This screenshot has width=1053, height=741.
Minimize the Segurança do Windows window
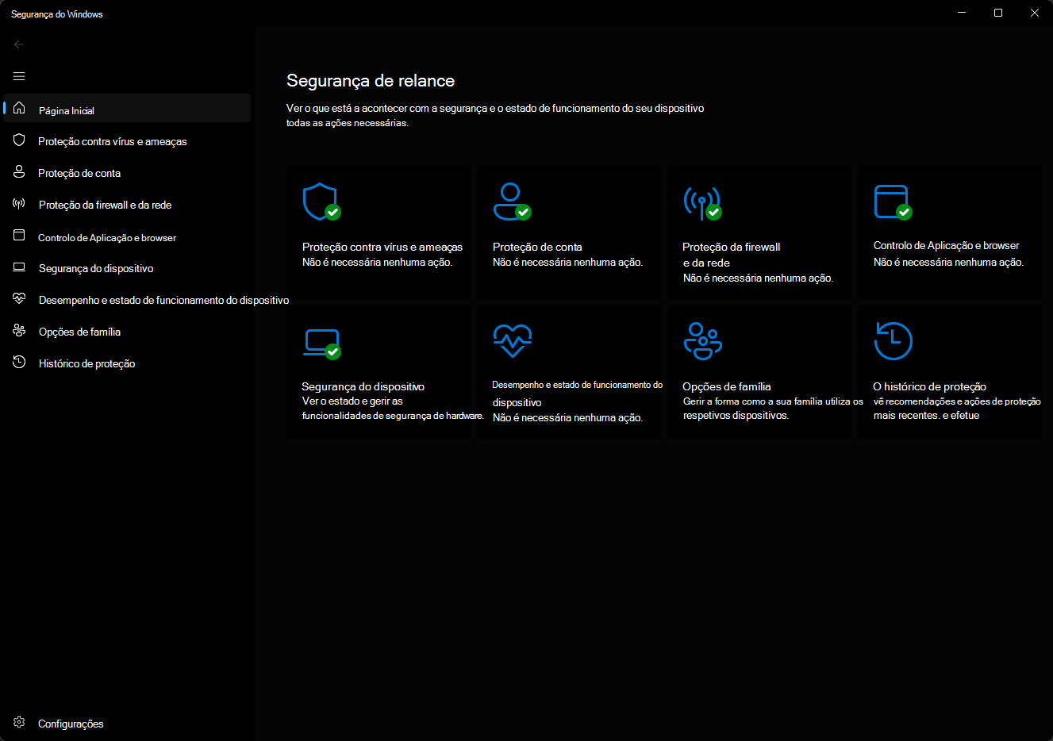(x=962, y=13)
